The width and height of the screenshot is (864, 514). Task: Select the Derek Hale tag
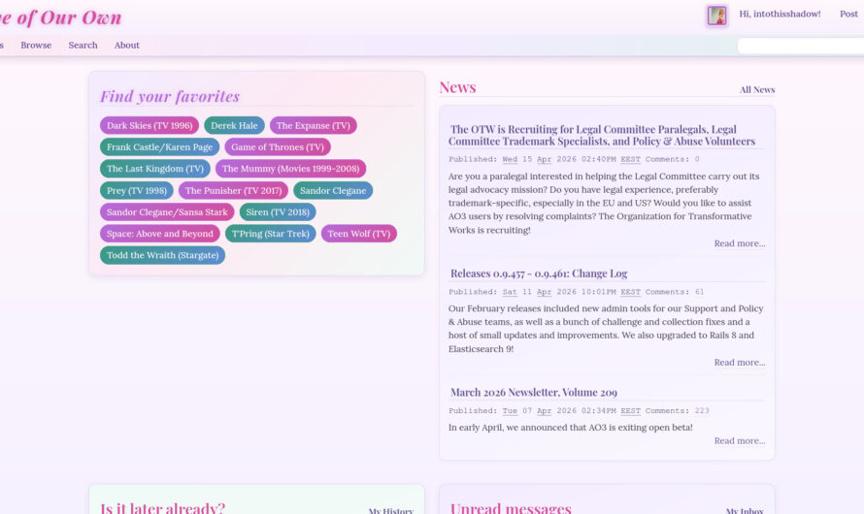point(234,125)
